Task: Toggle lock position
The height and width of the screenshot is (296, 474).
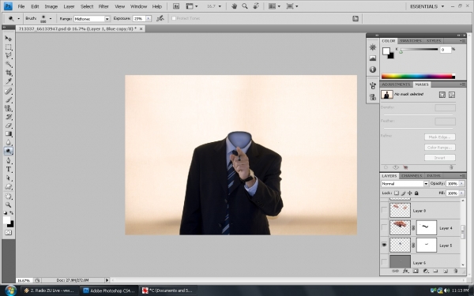Action: 409,193
